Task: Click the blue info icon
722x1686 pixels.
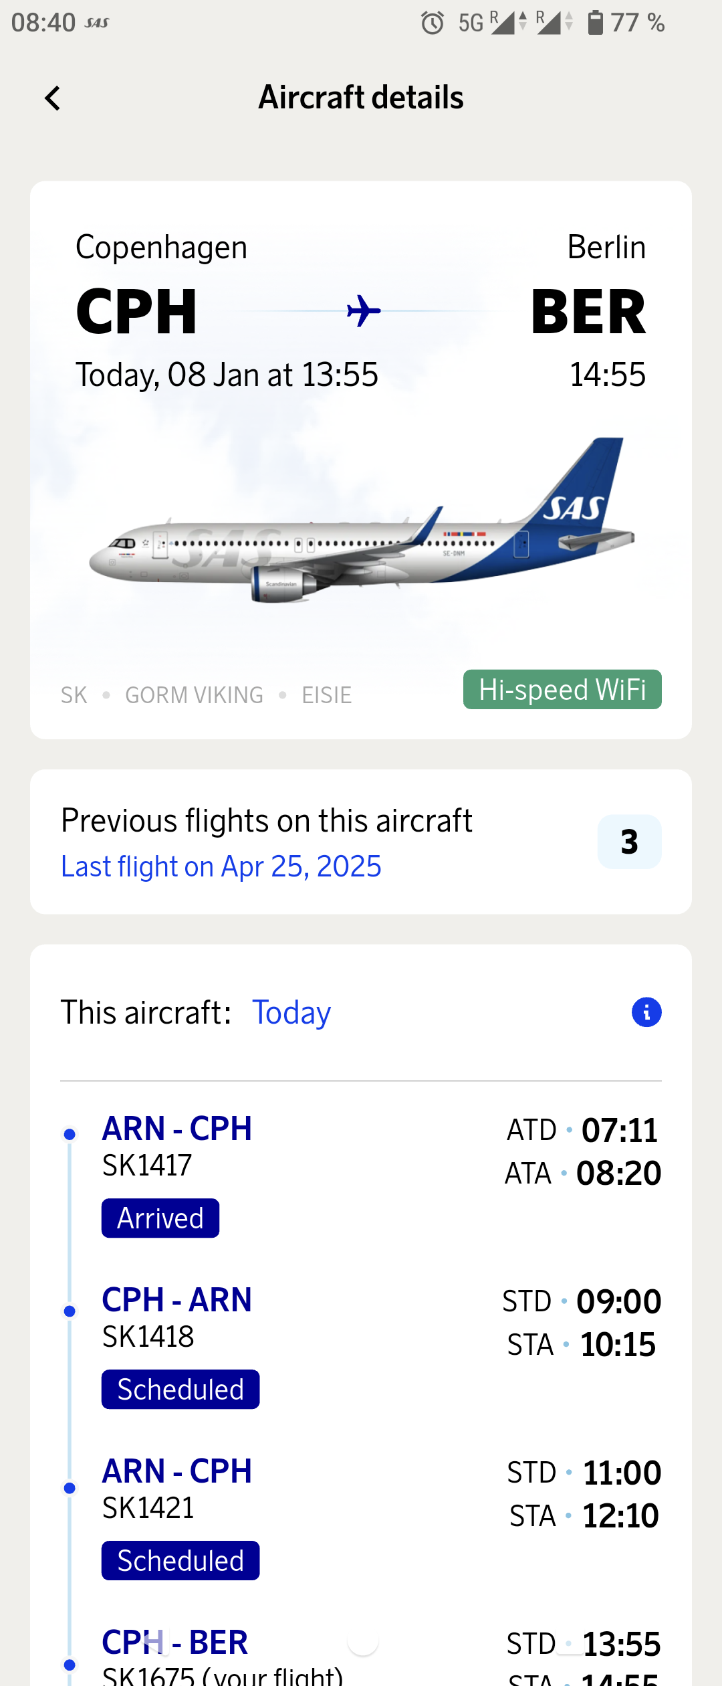Action: 646,1012
